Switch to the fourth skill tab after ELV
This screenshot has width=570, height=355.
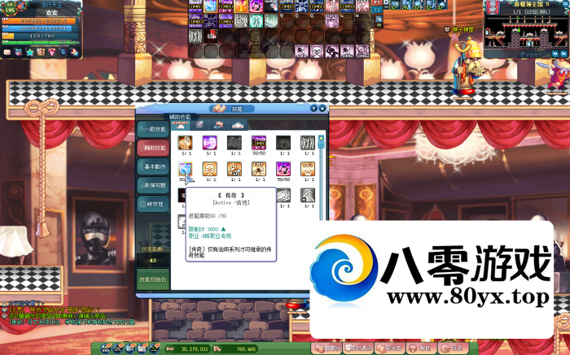coord(238,125)
